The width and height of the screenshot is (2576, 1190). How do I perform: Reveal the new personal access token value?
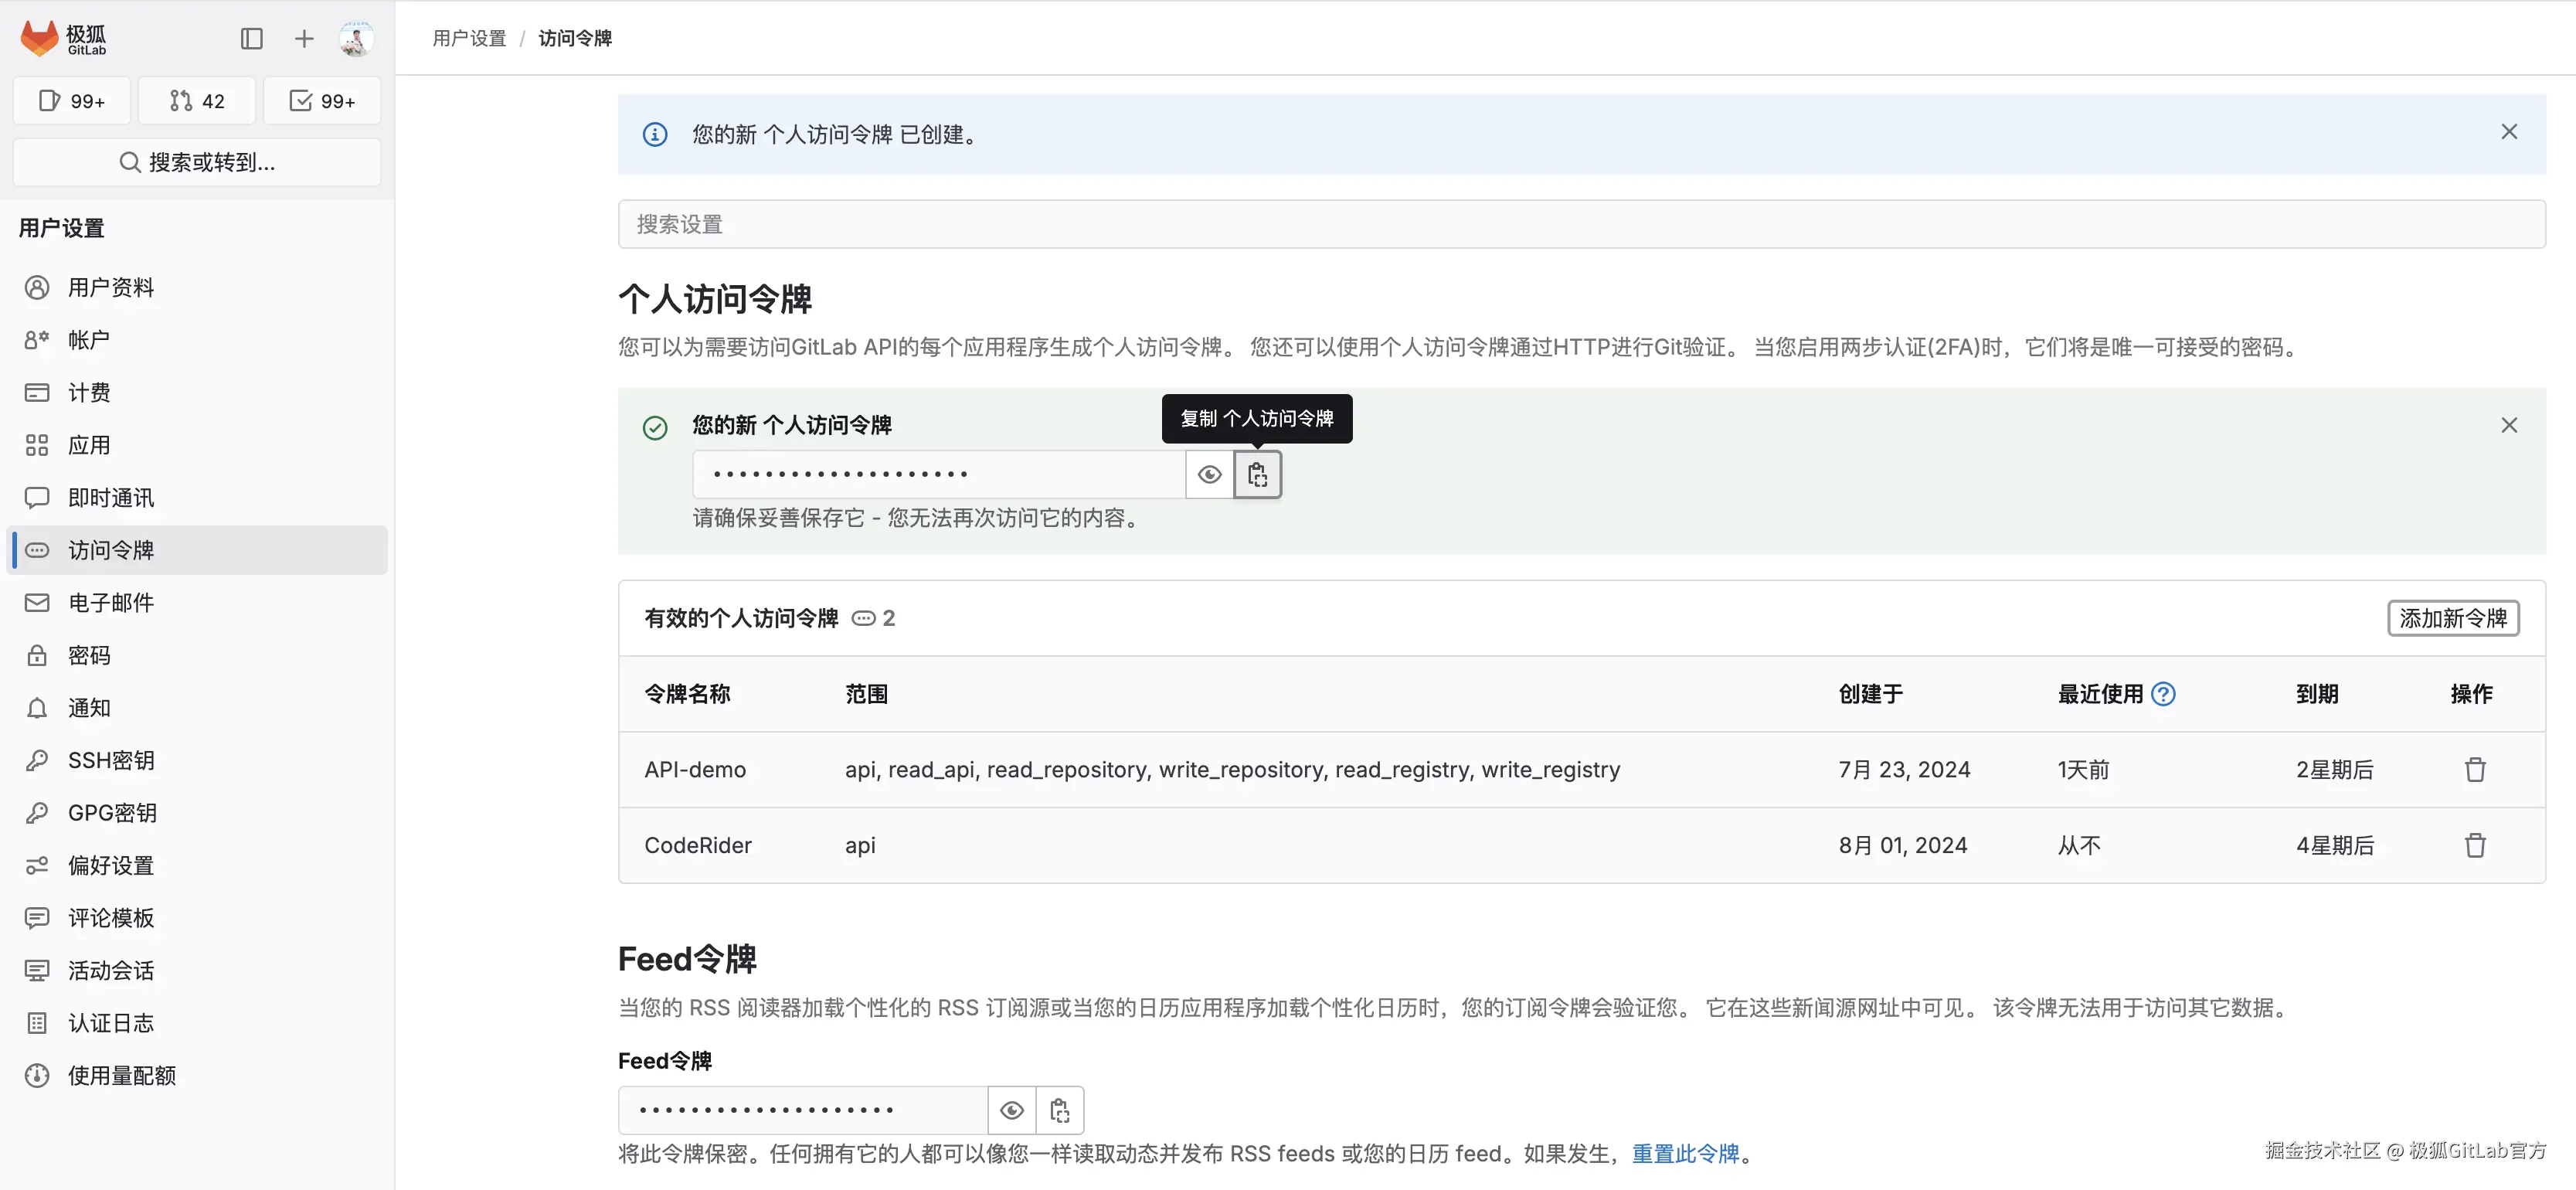(1209, 475)
